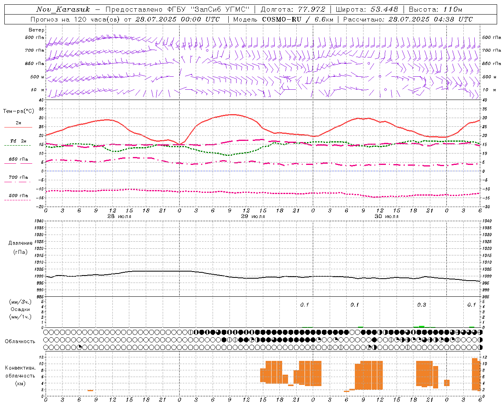
Task: Click the Облачность cloud cover label
Action: coord(20,341)
